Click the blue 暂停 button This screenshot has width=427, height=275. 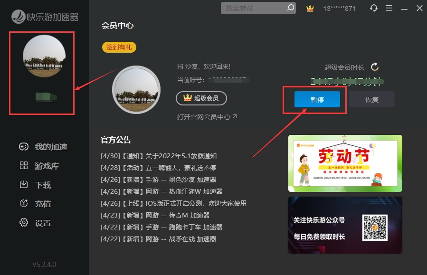tap(317, 99)
